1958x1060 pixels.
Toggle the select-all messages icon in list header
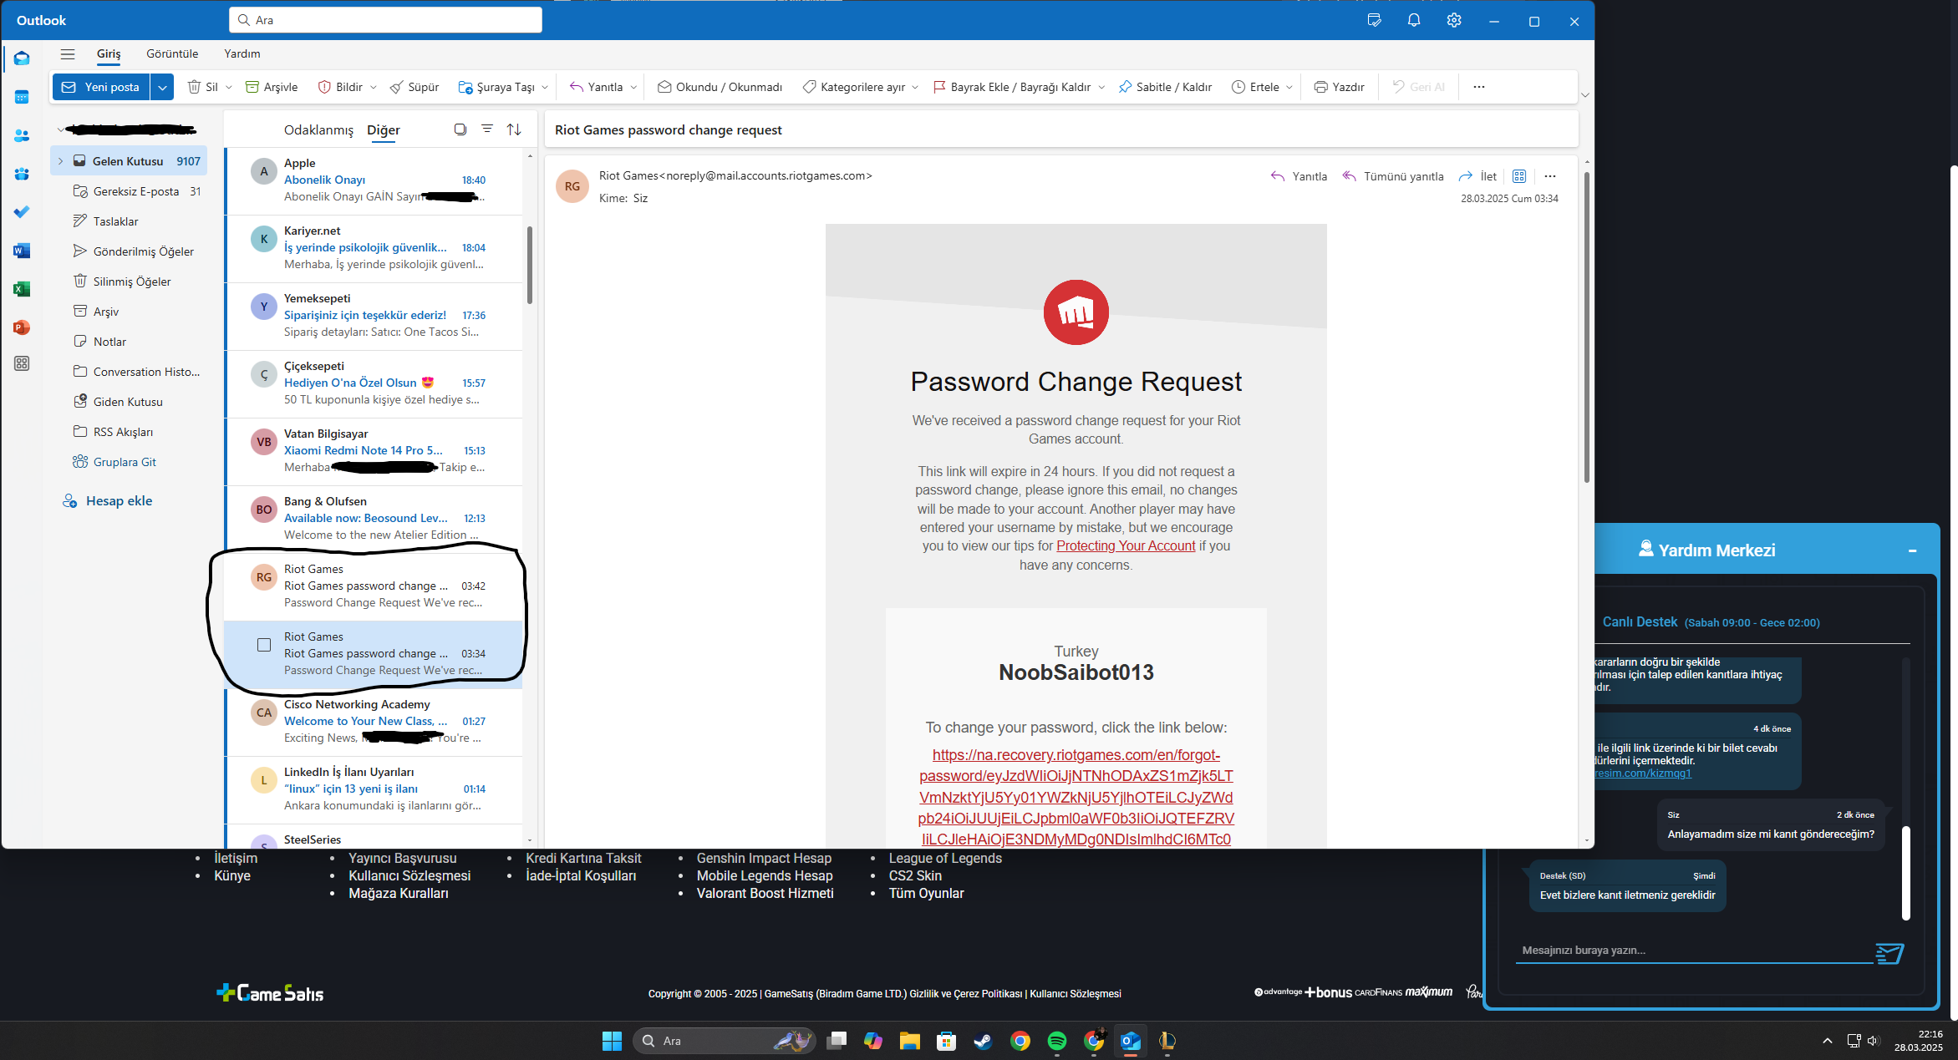[460, 129]
